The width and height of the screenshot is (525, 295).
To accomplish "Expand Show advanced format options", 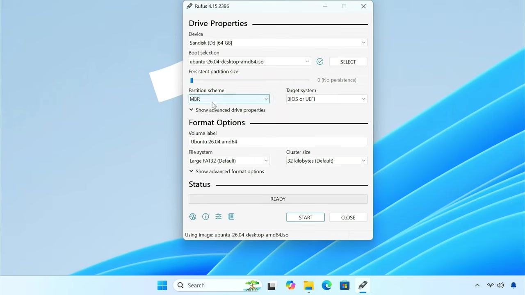I will point(226,171).
